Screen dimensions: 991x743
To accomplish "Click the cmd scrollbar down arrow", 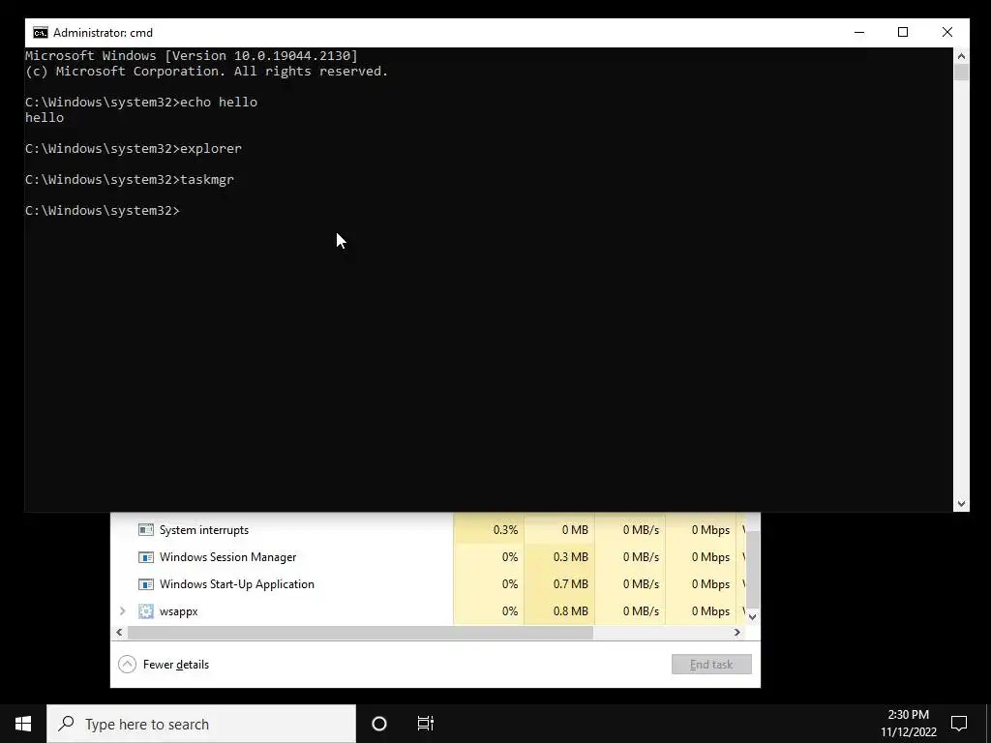I will pos(961,503).
